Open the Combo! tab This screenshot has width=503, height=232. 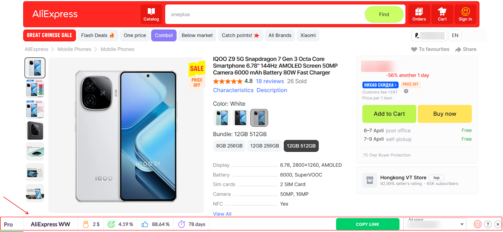[x=164, y=35]
